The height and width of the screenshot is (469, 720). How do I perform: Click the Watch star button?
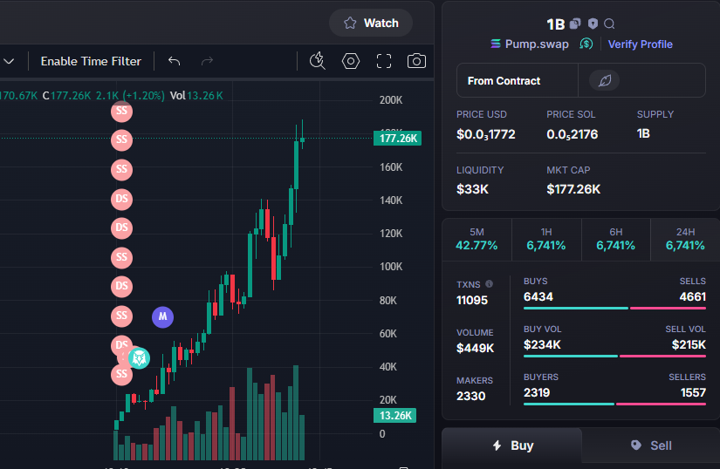click(x=371, y=23)
